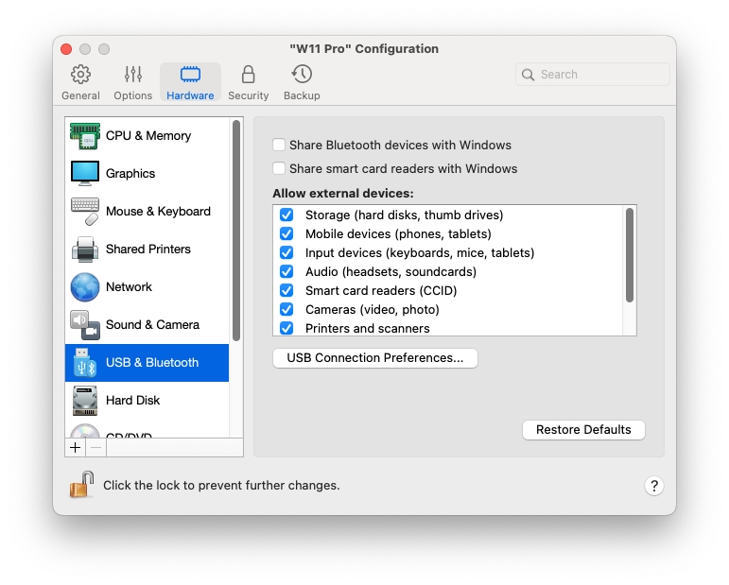This screenshot has width=729, height=585.
Task: Click the external devices list scrollbar
Action: 629,255
